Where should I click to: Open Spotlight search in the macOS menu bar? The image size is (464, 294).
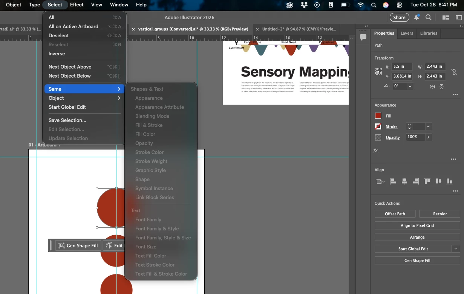[x=374, y=5]
